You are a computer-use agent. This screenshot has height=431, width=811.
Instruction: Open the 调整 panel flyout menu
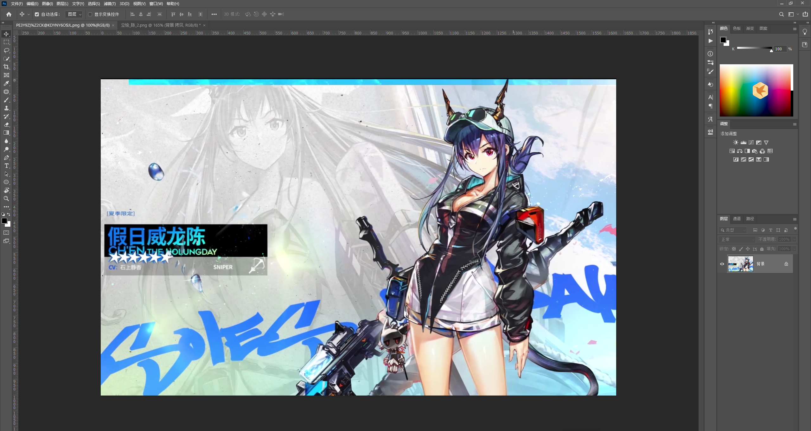pyautogui.click(x=795, y=124)
